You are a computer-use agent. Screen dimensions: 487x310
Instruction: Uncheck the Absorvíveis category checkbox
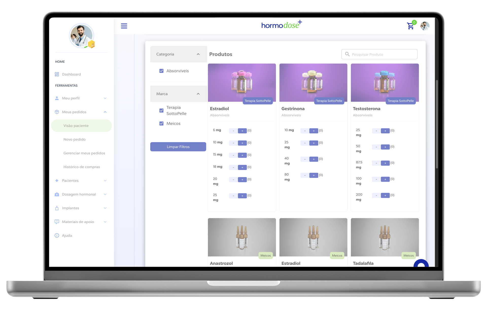(161, 71)
